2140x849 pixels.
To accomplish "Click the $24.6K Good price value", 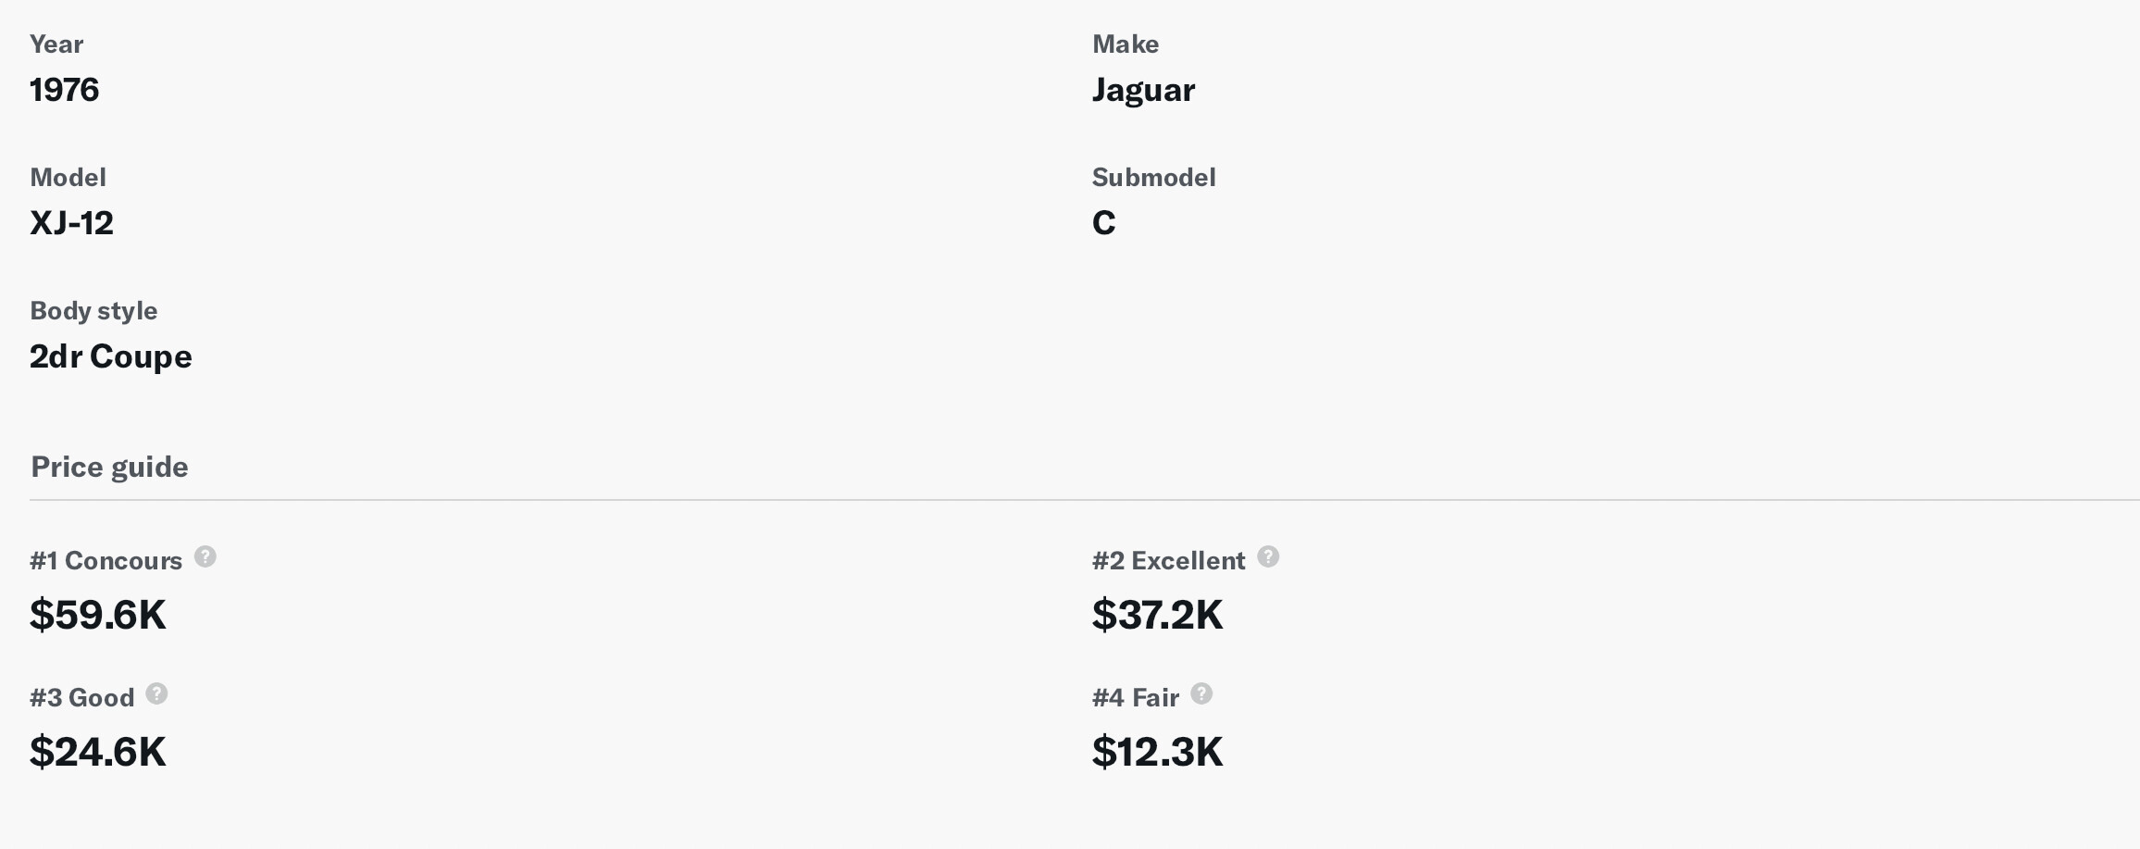I will coord(98,752).
